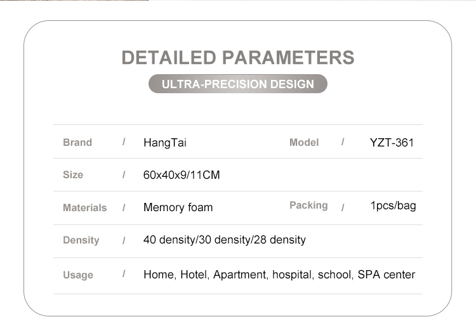Select the Density row label

[x=81, y=240]
